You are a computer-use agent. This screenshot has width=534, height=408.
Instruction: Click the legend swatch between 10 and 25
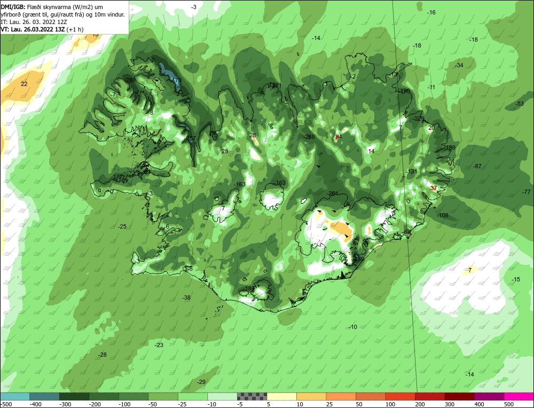311,396
